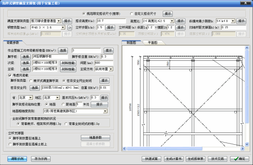Click 提示 button beside 米处
The width and height of the screenshot is (253, 165).
click(x=100, y=105)
